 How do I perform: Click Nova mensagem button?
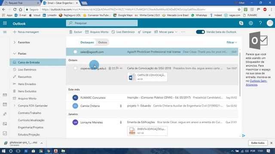click(x=26, y=32)
